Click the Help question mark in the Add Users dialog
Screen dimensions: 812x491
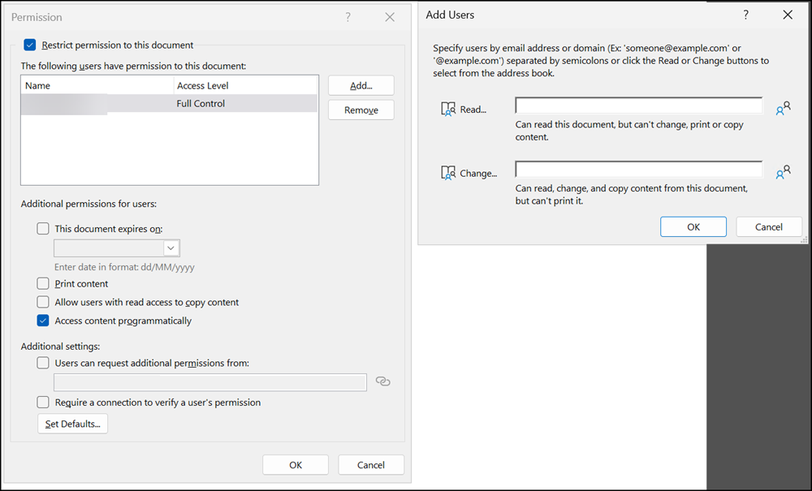pyautogui.click(x=745, y=15)
